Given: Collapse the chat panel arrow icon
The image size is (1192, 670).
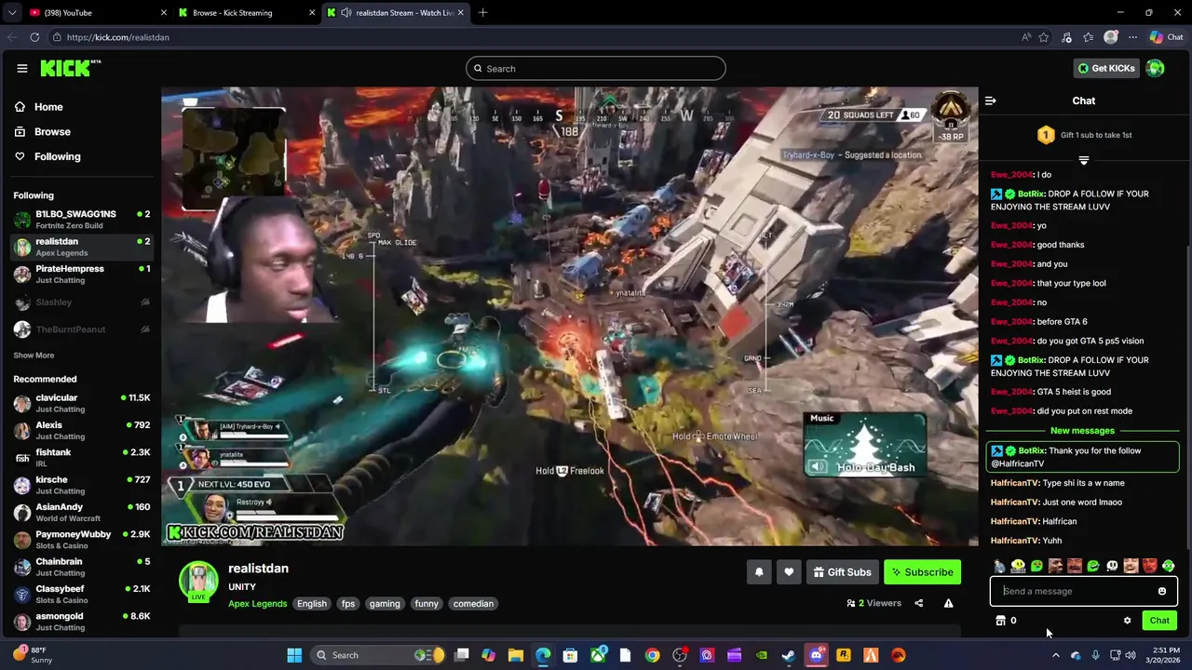Looking at the screenshot, I should (x=991, y=100).
